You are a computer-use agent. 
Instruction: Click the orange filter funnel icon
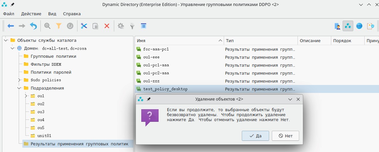coord(59,26)
